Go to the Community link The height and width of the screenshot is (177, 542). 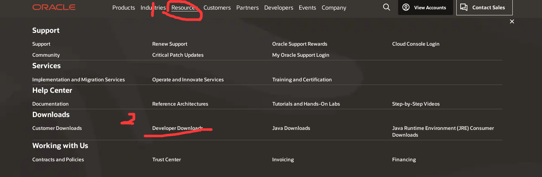pos(46,55)
